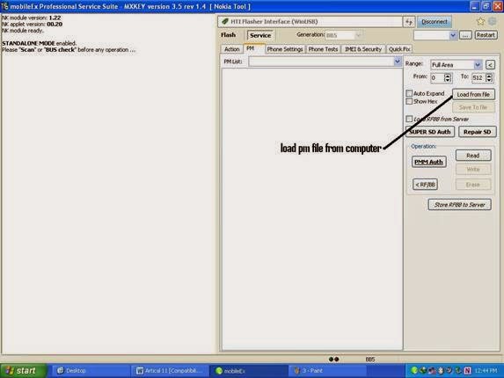Image resolution: width=504 pixels, height=378 pixels.
Task: Switch to the Word document taskbar item
Action: click(171, 371)
